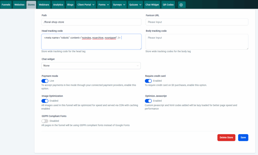Image resolution: width=258 pixels, height=155 pixels.
Task: Switch Payment mode off Live
Action: point(45,81)
